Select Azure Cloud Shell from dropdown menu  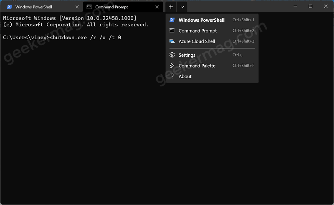212,41
